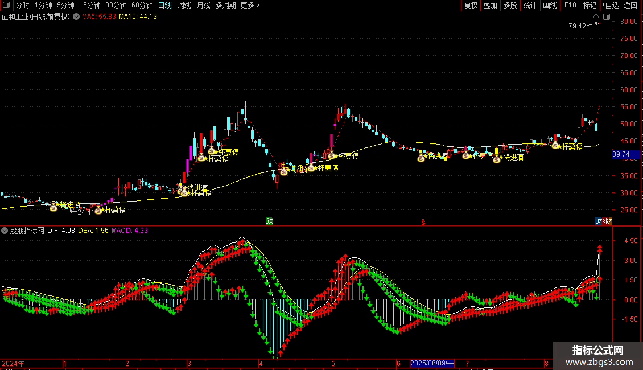Click the money bag at June 将进酒 signal
Image resolution: width=643 pixels, height=370 pixels.
coord(421,158)
